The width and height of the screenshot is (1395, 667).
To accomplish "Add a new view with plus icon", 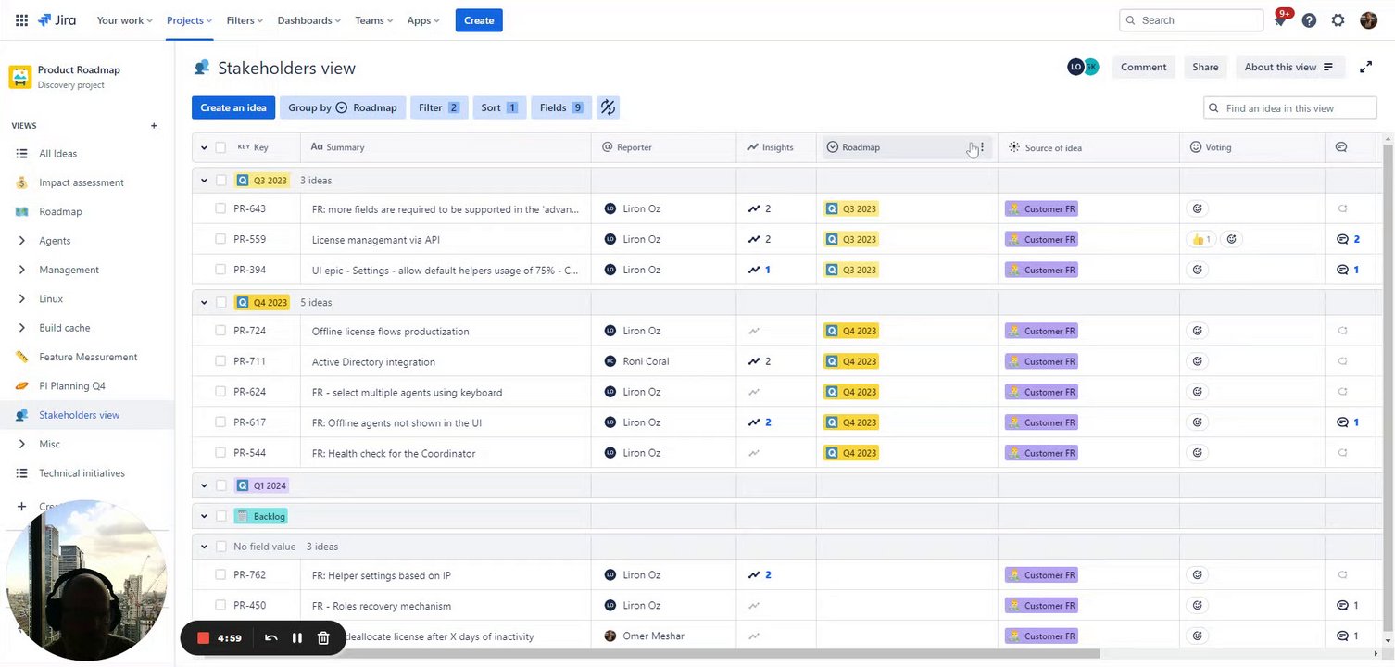I will coord(154,126).
